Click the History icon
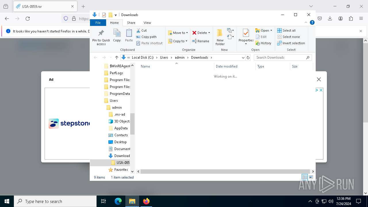Viewport: 368px width, 207px height. pyautogui.click(x=258, y=43)
